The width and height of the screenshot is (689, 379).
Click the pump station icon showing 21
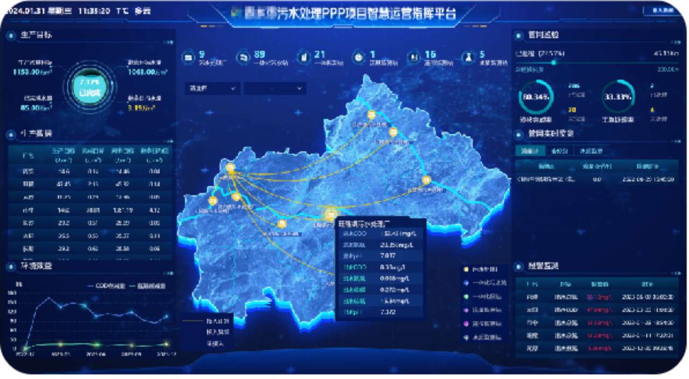304,57
